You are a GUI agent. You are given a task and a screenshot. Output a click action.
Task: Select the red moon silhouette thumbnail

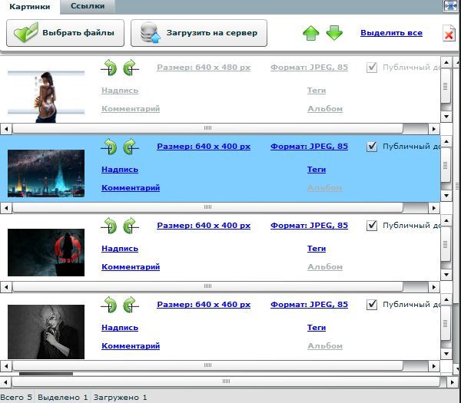46,253
